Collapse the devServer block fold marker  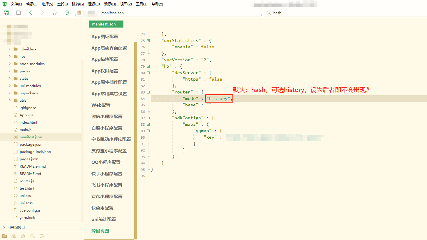click(x=148, y=73)
